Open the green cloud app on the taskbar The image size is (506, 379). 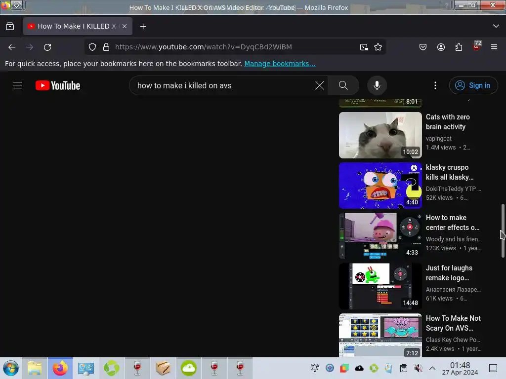(x=189, y=368)
